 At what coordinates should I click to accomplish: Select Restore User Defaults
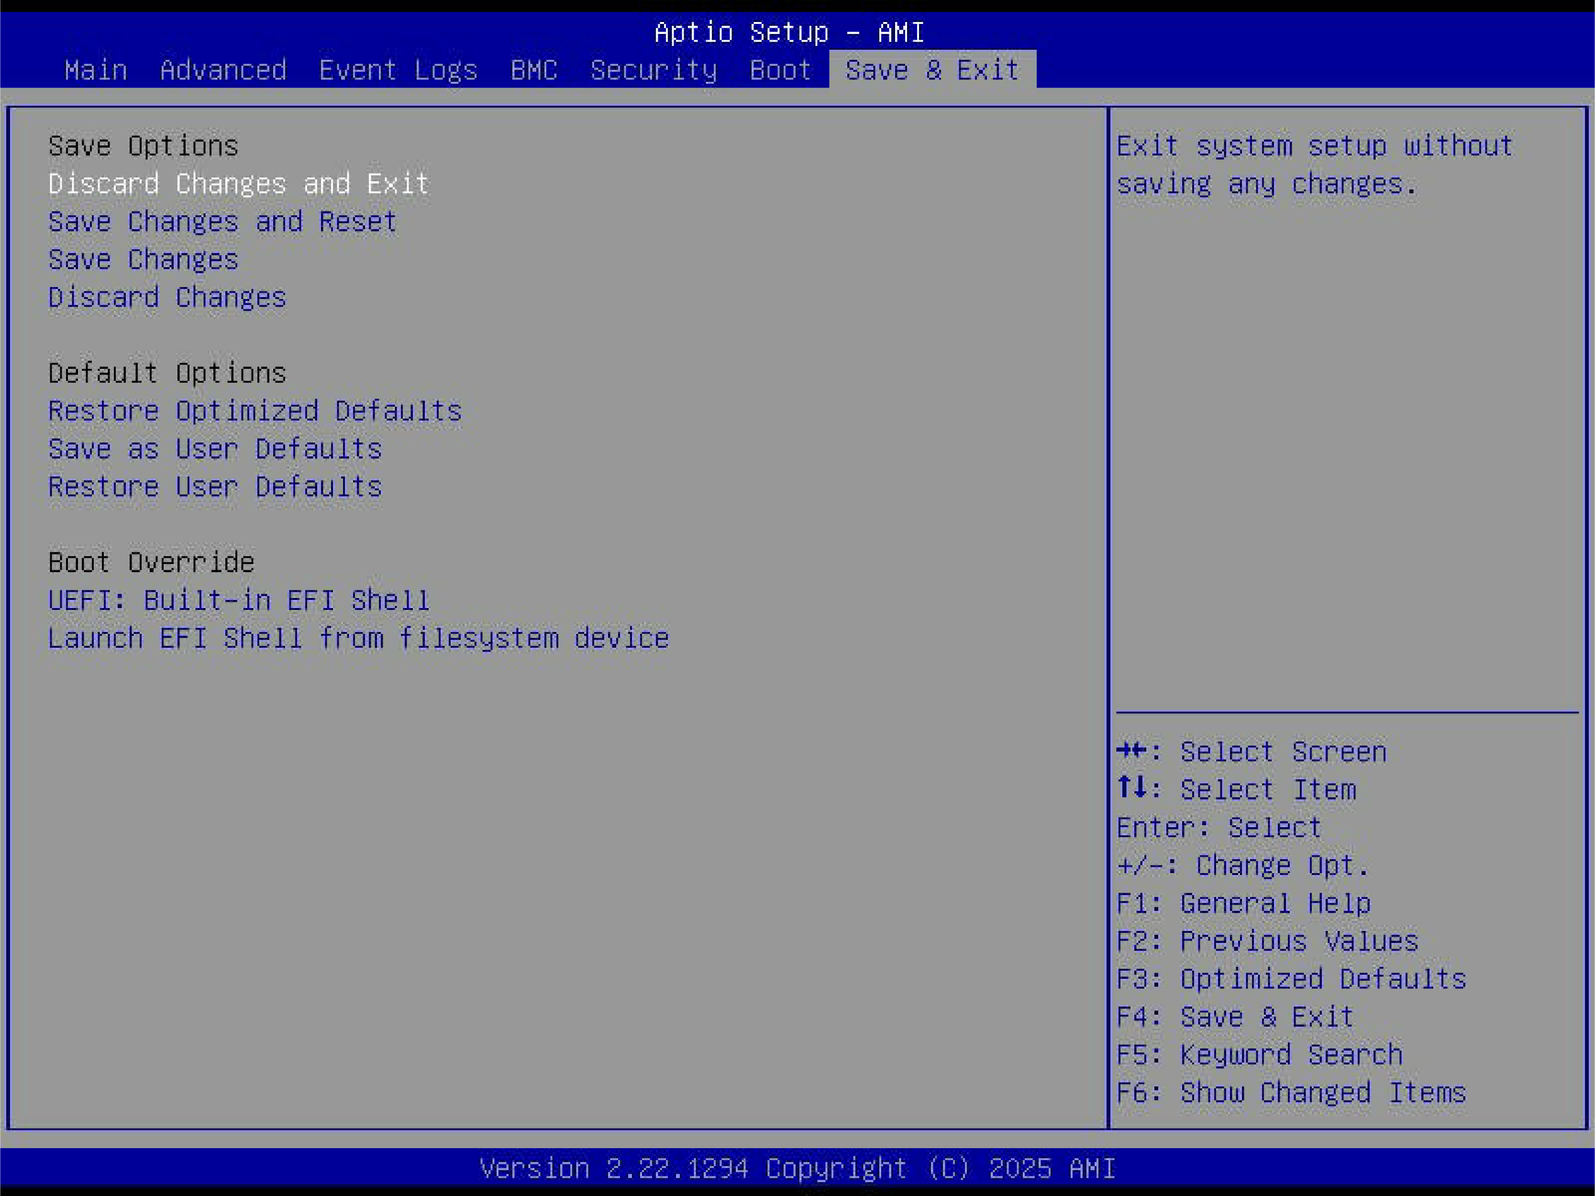click(x=215, y=487)
